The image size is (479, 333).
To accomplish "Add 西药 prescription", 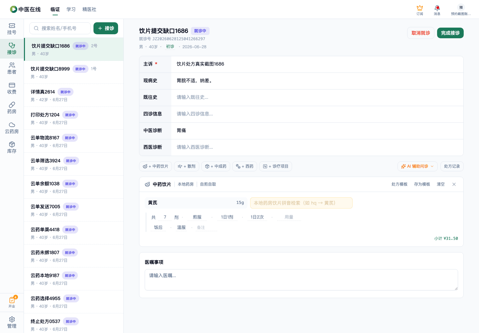I will point(244,166).
